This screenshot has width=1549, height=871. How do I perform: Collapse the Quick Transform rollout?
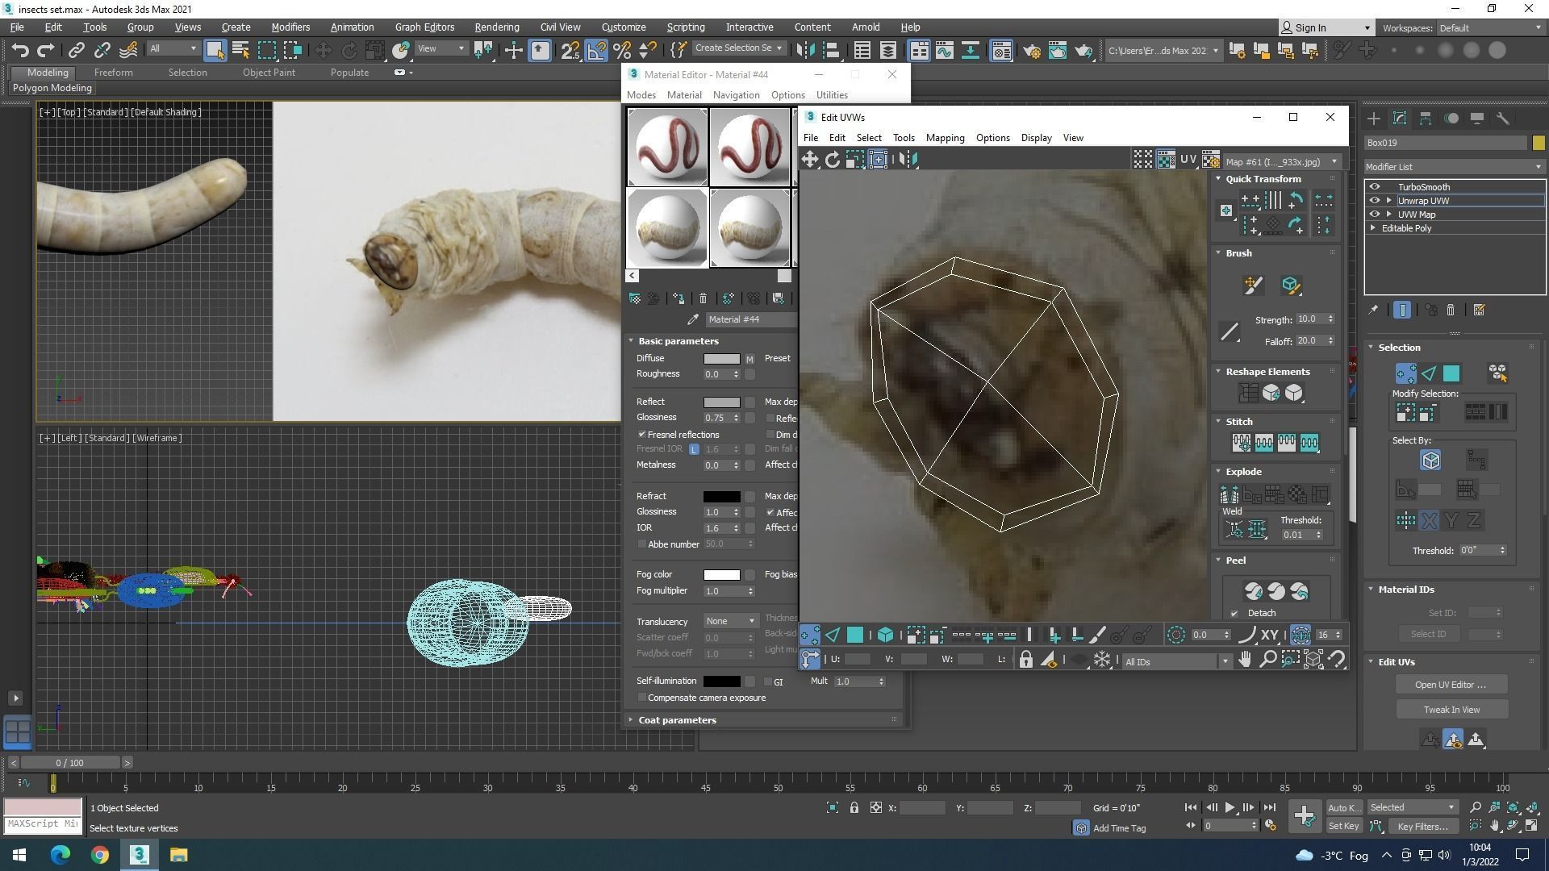[x=1263, y=179]
